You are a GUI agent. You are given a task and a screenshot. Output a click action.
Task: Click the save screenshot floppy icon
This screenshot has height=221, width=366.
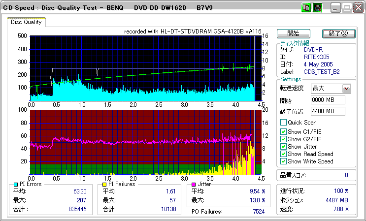point(317,8)
